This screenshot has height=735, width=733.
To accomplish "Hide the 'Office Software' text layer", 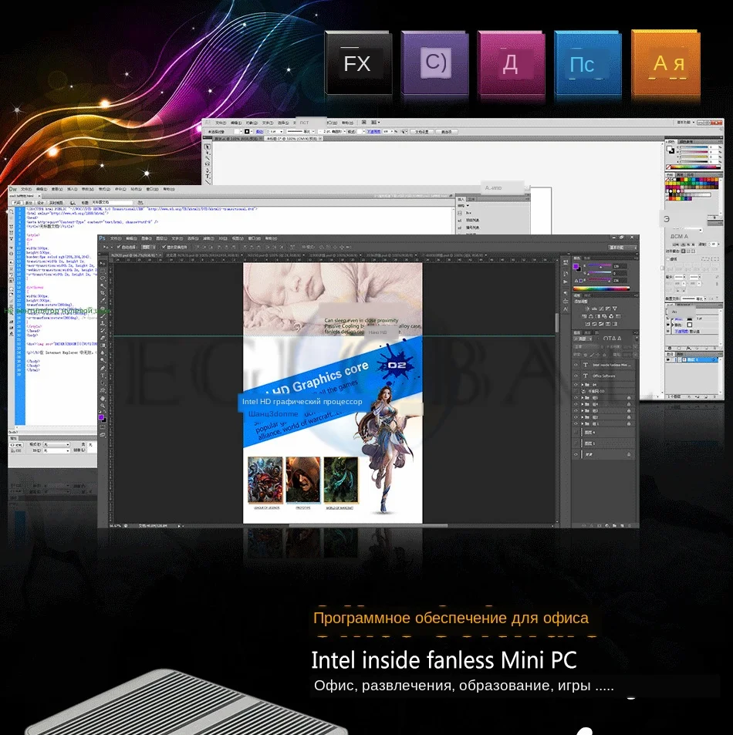I will (x=576, y=376).
